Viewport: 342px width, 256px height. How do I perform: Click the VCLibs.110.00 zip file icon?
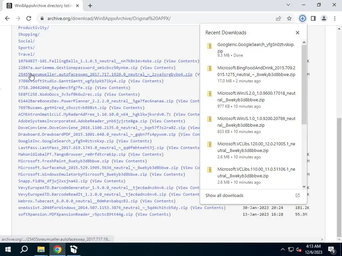coord(210,170)
